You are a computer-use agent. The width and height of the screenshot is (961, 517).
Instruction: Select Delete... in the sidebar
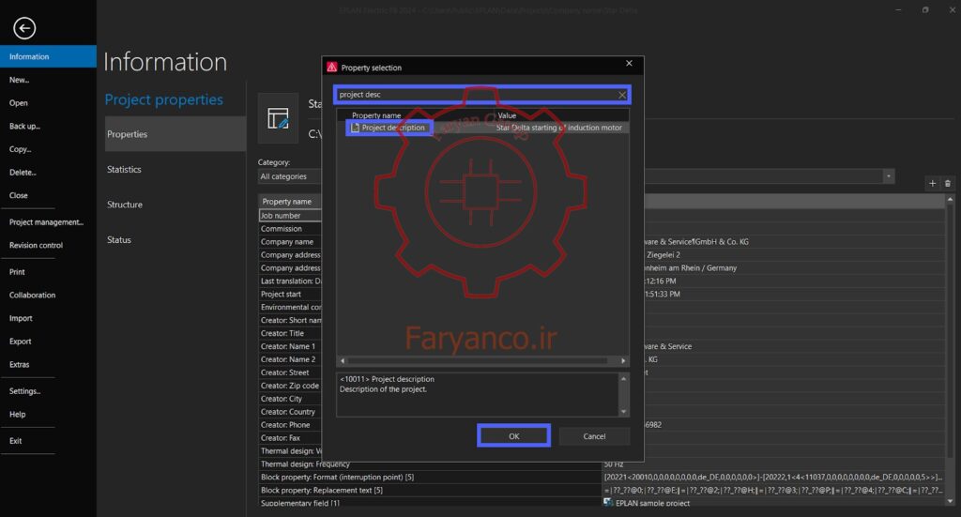(23, 173)
